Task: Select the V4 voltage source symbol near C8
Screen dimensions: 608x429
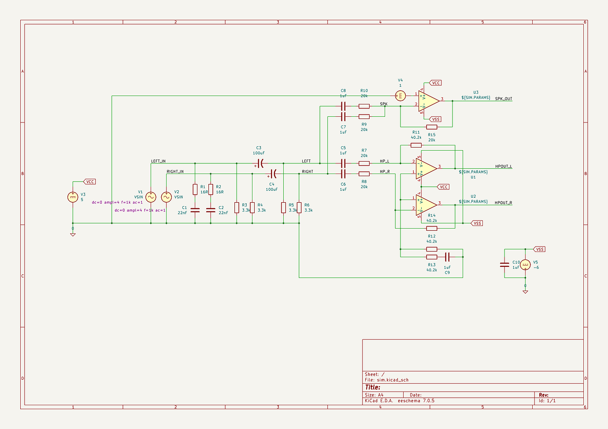Action: (400, 95)
